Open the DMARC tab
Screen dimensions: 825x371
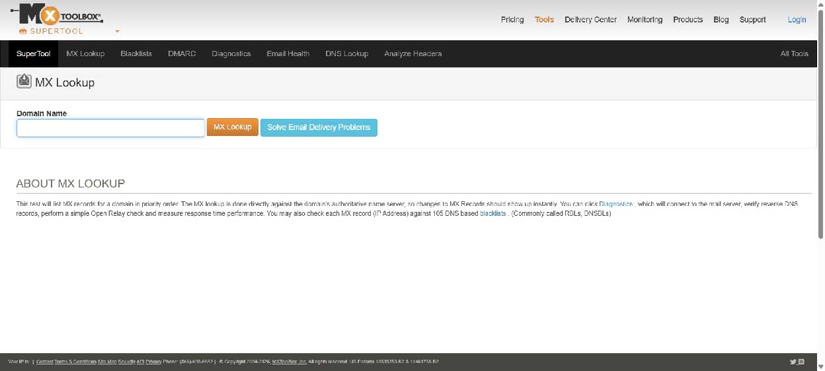tap(182, 53)
